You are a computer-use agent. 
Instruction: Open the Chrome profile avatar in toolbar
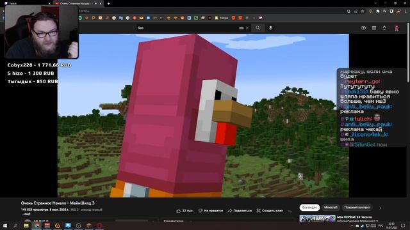(398, 11)
